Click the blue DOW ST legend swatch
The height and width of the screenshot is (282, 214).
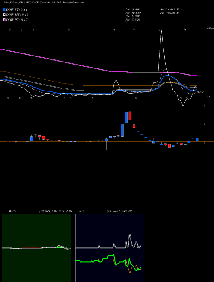(x=4, y=9)
